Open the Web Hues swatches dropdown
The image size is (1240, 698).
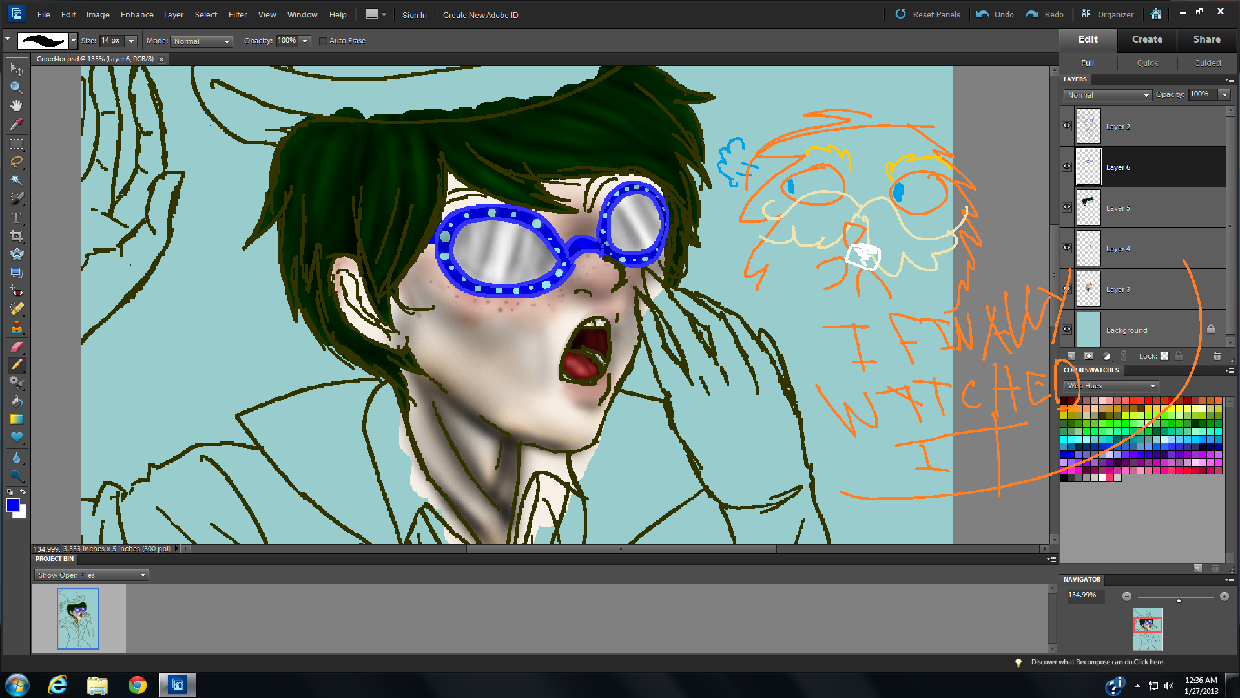coord(1111,386)
